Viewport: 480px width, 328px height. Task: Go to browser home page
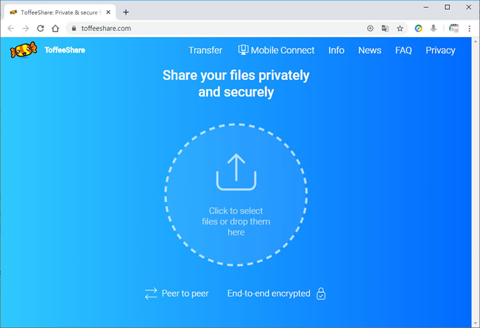tap(56, 28)
